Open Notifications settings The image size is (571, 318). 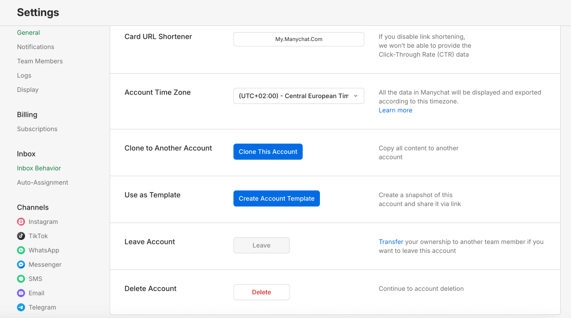pyautogui.click(x=36, y=47)
